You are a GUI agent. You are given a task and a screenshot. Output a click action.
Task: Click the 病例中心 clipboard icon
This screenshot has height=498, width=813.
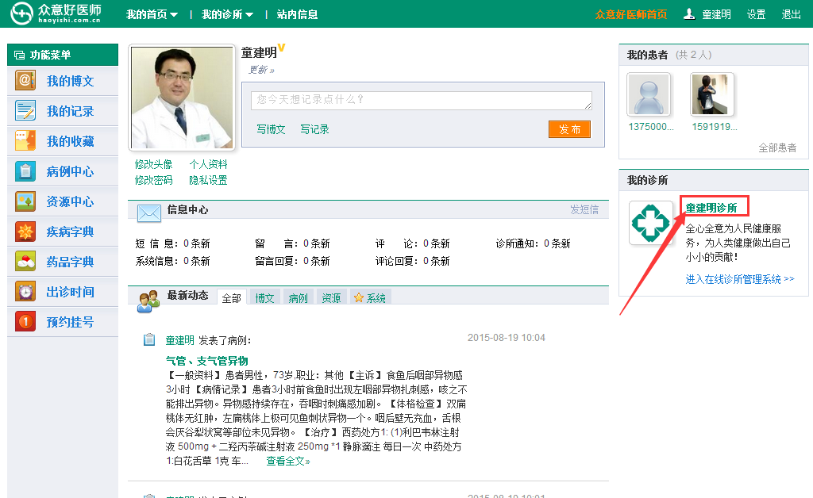click(25, 170)
